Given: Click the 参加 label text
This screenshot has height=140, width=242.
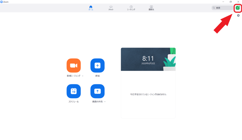Looking at the screenshot, I should [97, 76].
